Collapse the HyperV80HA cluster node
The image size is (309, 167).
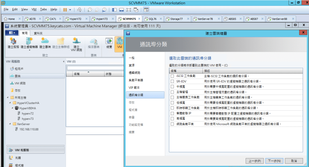pos(12,108)
